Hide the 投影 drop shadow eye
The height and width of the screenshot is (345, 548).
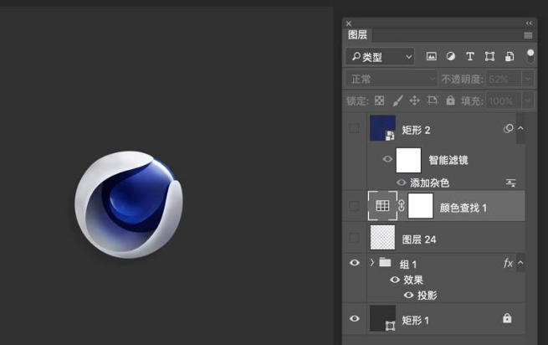click(408, 295)
